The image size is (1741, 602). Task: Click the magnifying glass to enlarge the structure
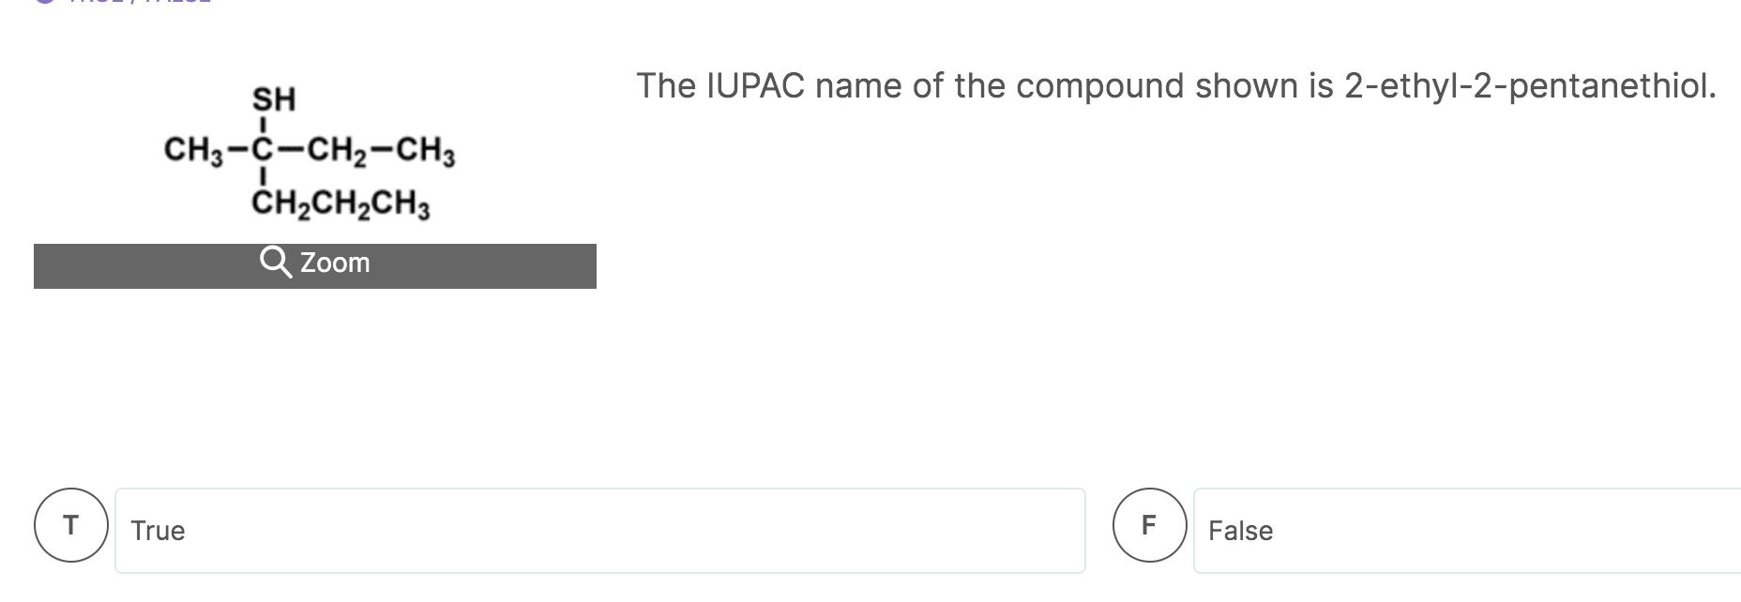click(x=278, y=263)
